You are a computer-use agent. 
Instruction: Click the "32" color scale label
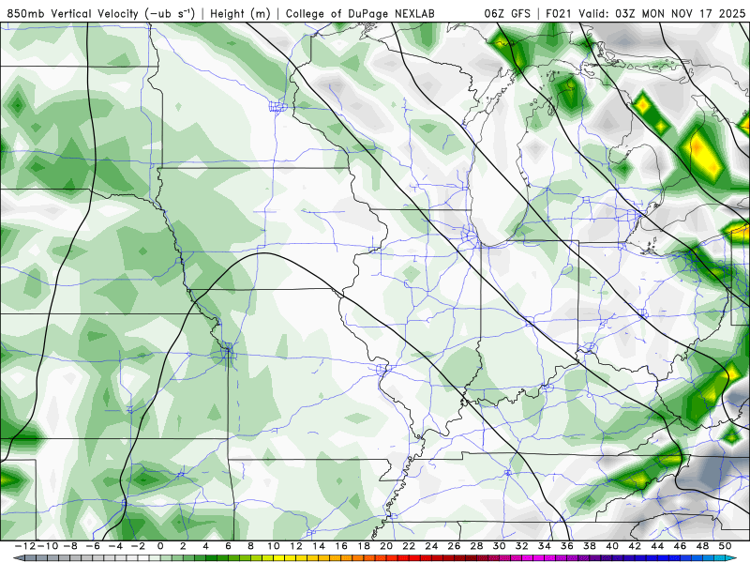pyautogui.click(x=522, y=546)
